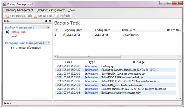Click the log pane scroll up arrow
The width and height of the screenshot is (185, 108).
180,61
